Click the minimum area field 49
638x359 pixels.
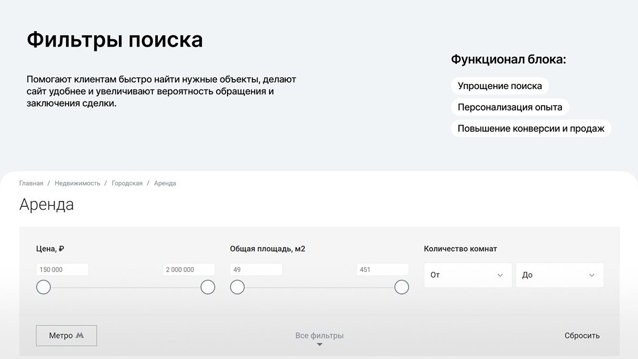256,269
